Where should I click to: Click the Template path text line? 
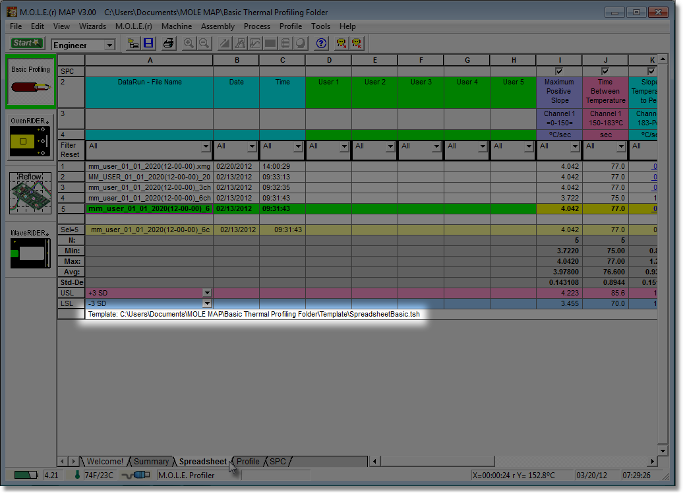254,314
